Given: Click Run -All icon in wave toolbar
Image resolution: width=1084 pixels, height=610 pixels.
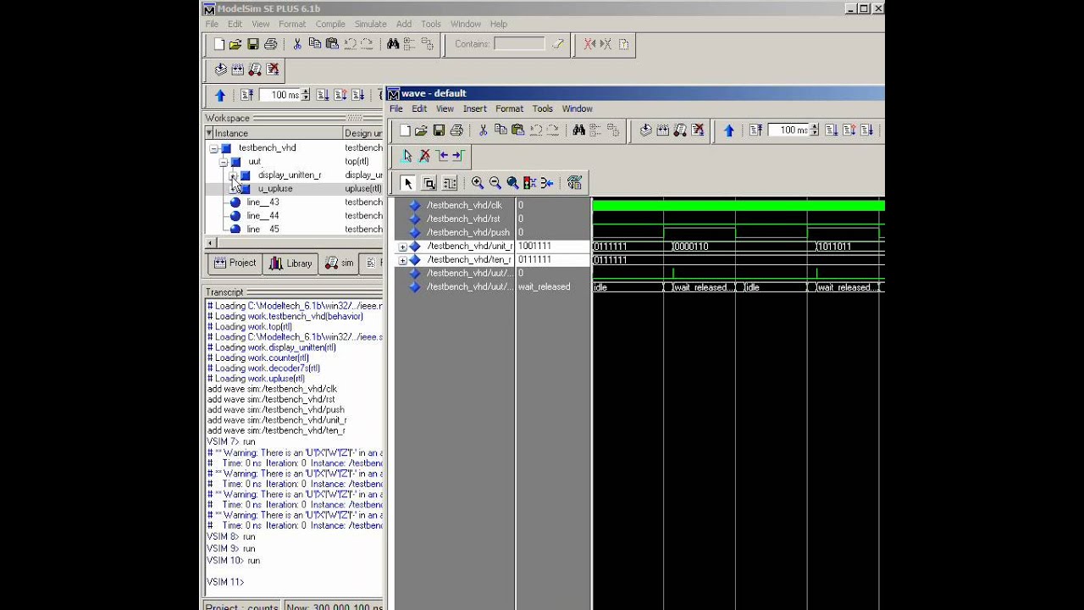Looking at the screenshot, I should pos(866,130).
